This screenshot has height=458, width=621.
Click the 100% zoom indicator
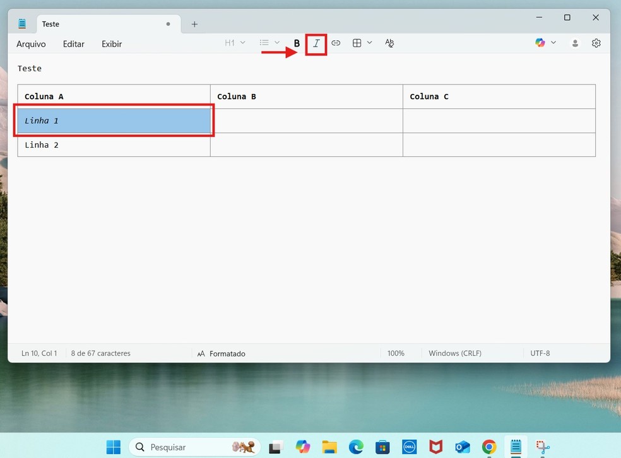[x=396, y=353]
